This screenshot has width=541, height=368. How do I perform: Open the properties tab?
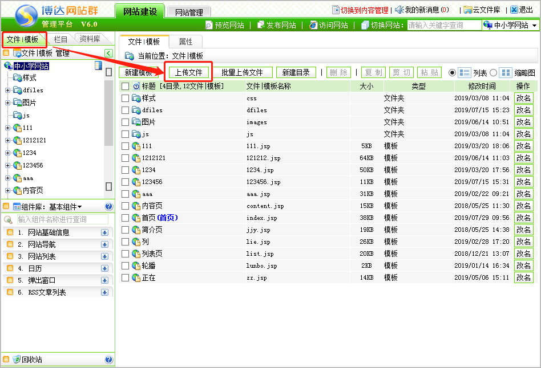(x=185, y=42)
